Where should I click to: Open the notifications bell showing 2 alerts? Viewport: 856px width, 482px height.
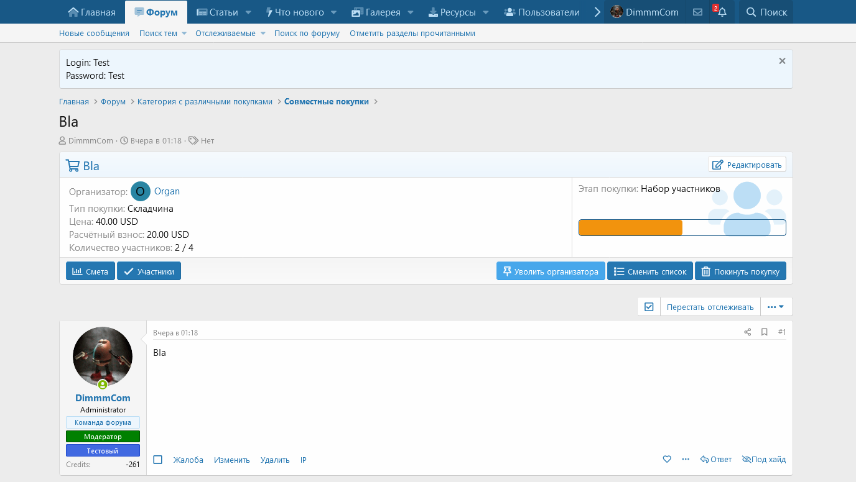721,12
